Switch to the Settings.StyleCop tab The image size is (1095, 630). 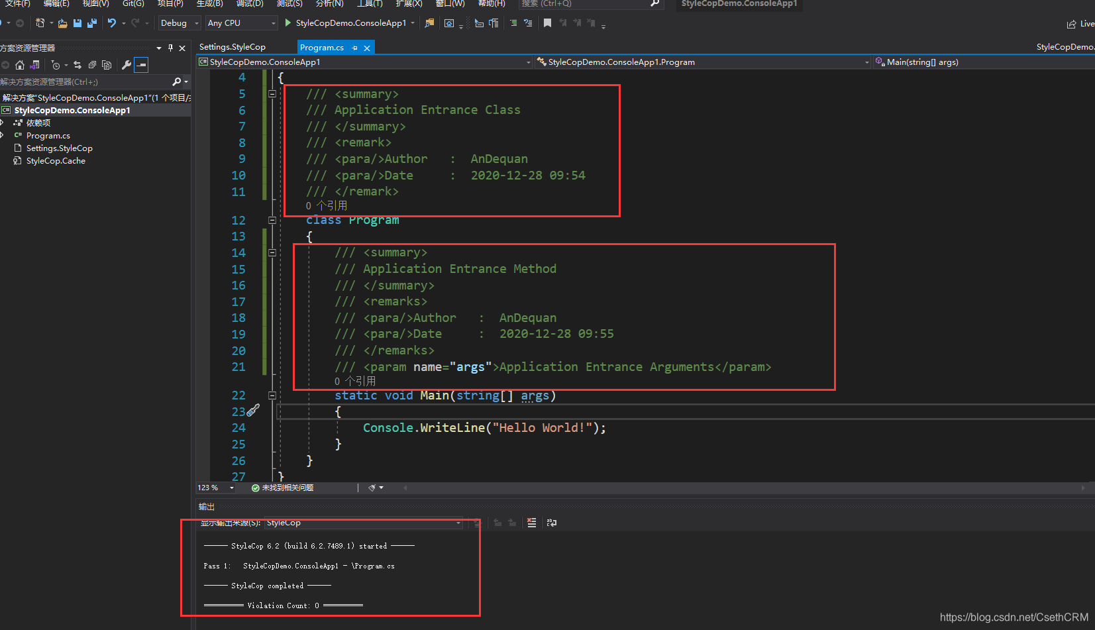click(233, 47)
